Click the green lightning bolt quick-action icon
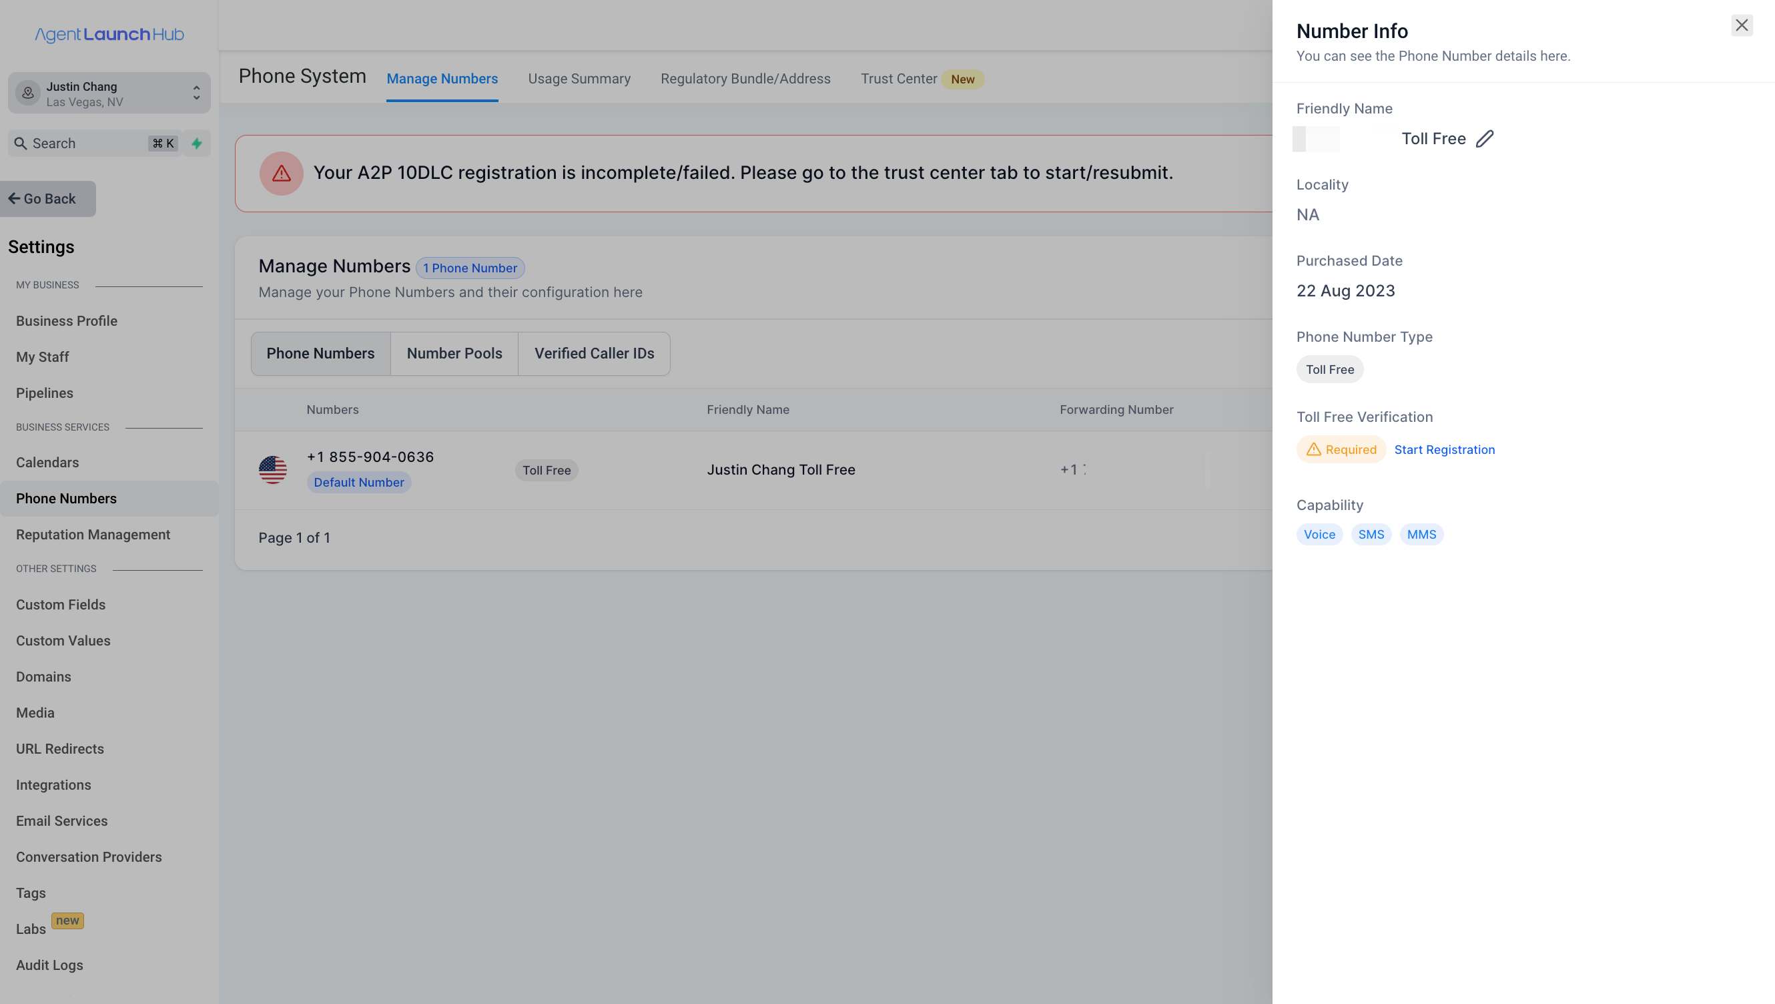 (x=197, y=144)
